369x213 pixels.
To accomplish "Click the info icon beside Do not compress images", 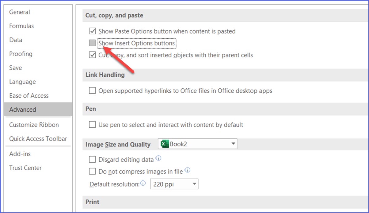I will 188,169.
